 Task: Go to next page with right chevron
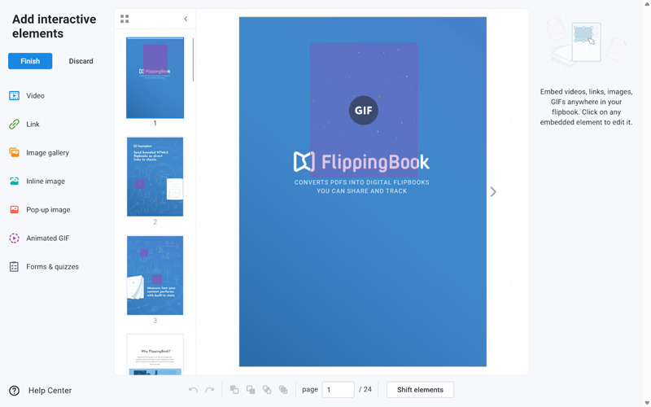(493, 192)
